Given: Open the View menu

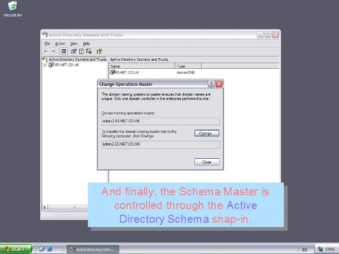Looking at the screenshot, I should tap(74, 43).
